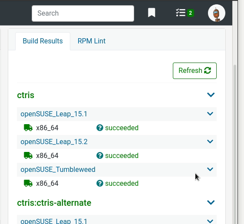Click the help question icon for Leap_15.1 in ctris

pyautogui.click(x=100, y=128)
